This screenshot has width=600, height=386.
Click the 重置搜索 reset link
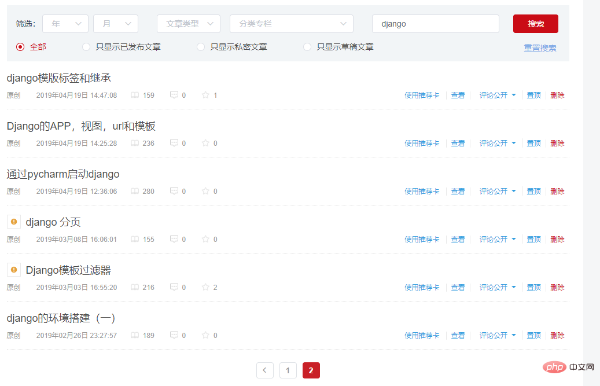[540, 48]
